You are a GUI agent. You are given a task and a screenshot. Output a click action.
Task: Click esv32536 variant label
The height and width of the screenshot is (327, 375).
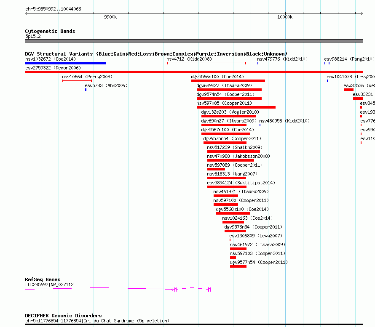pyautogui.click(x=359, y=85)
